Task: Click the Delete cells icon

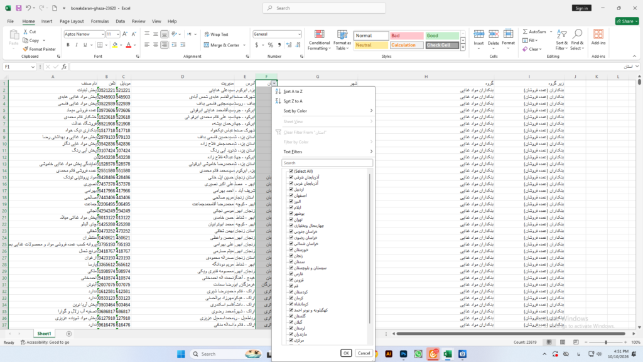Action: pos(494,35)
